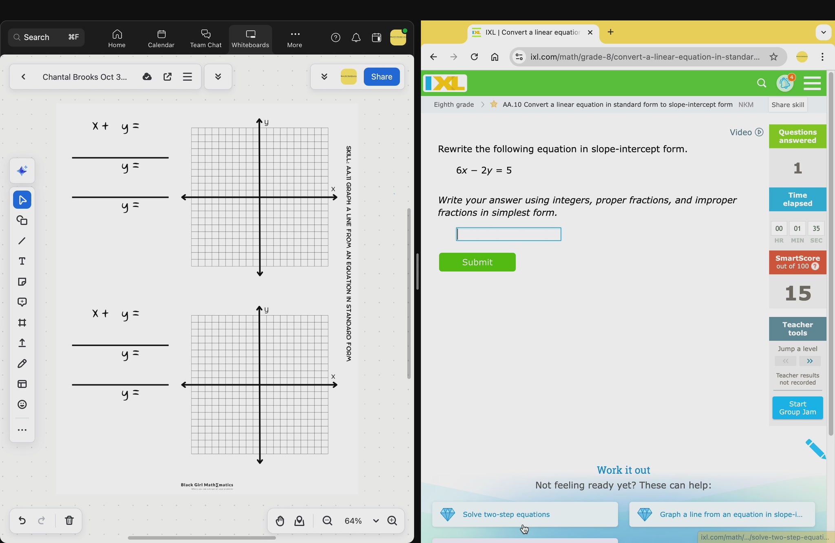Open the Calendar tab
This screenshot has height=543, width=835.
(161, 38)
